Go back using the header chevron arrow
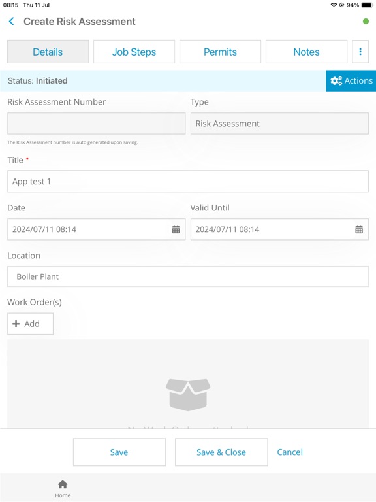 [x=11, y=22]
